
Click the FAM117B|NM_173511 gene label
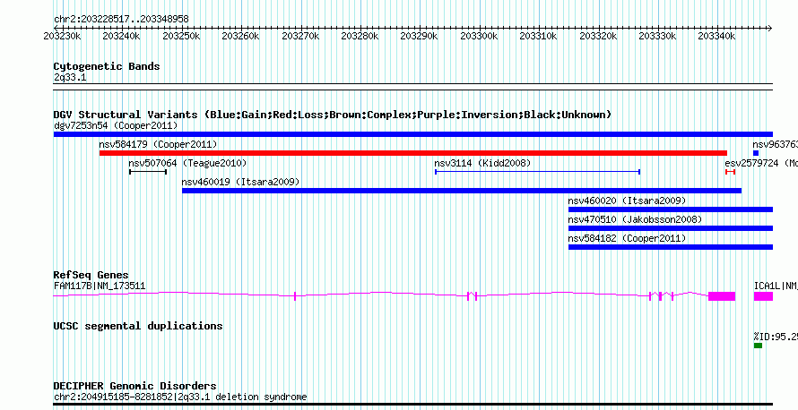100,286
